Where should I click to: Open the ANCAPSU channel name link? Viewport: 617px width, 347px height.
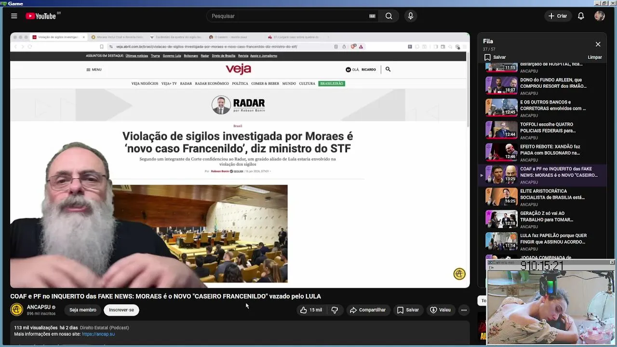point(39,307)
